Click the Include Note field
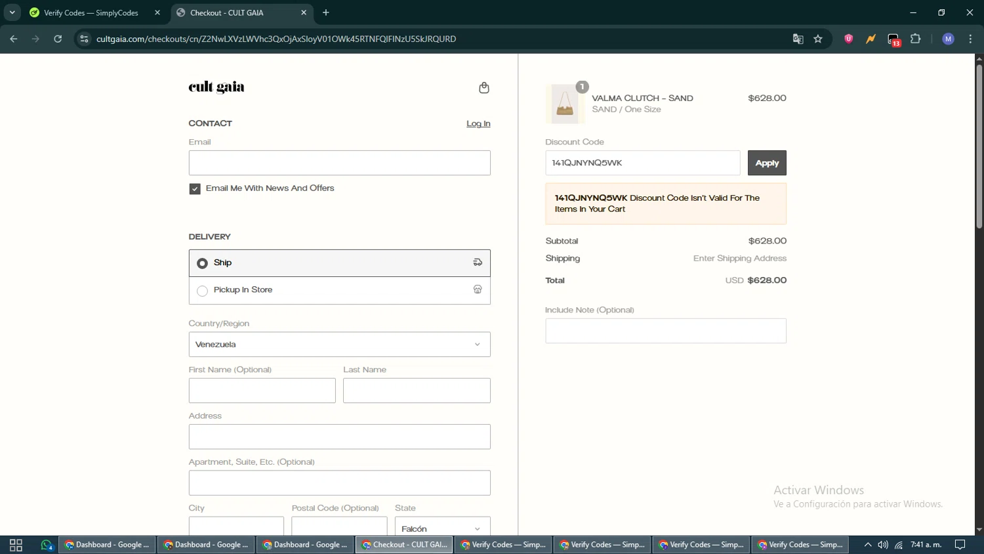The image size is (984, 554). click(666, 331)
